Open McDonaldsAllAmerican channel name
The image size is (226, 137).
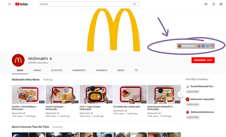click(x=202, y=112)
